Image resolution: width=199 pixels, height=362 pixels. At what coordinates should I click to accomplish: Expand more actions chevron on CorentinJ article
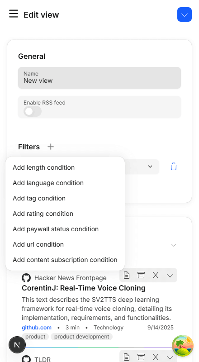point(170,275)
